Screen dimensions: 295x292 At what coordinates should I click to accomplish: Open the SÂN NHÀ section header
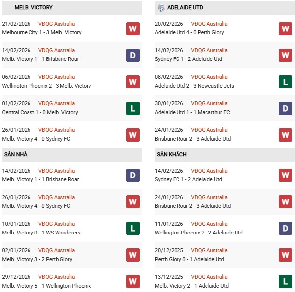point(16,155)
